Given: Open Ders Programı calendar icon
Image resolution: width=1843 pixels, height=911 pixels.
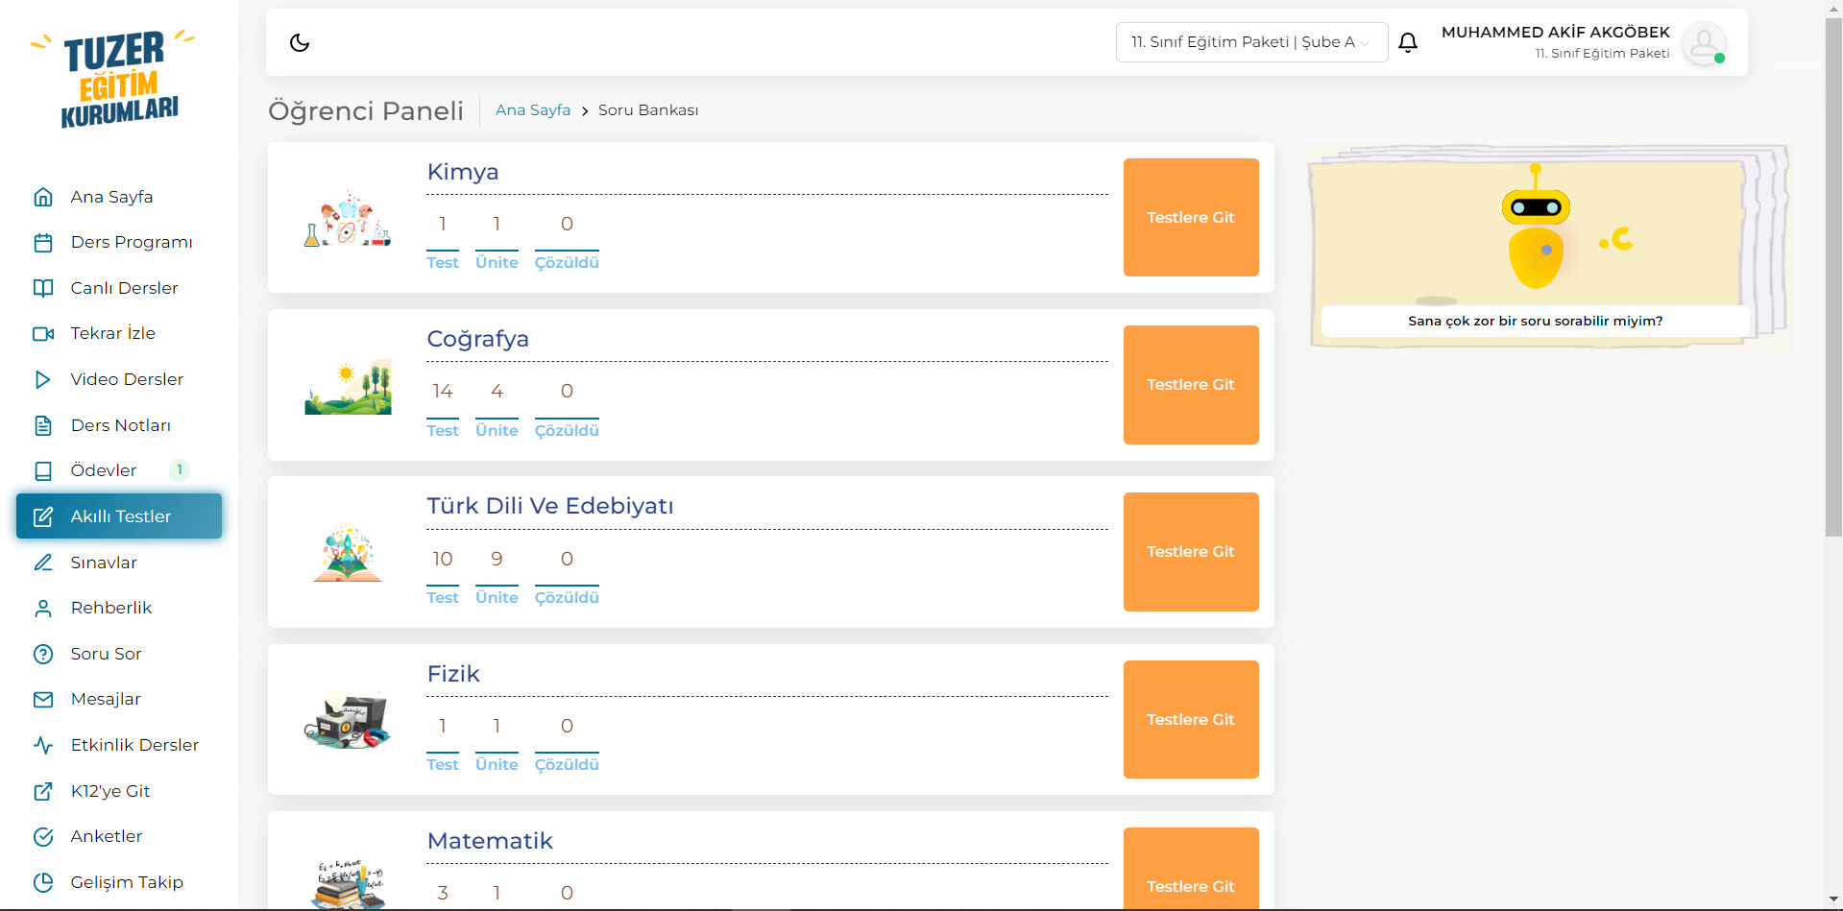Looking at the screenshot, I should pos(43,243).
